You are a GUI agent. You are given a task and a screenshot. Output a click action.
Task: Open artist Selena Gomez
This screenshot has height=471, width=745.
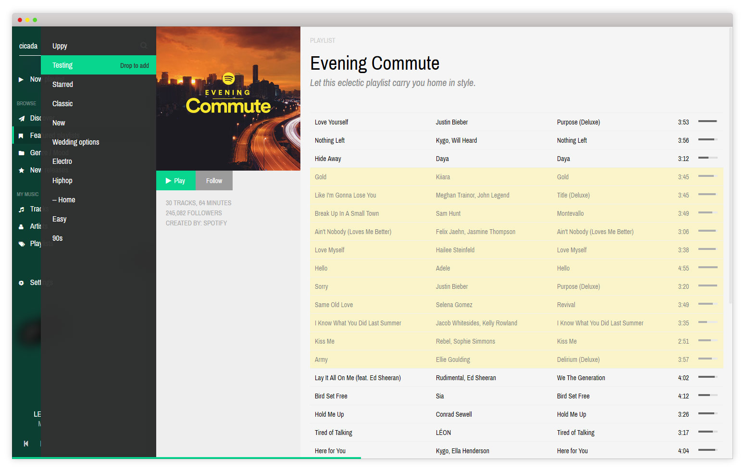click(x=454, y=305)
